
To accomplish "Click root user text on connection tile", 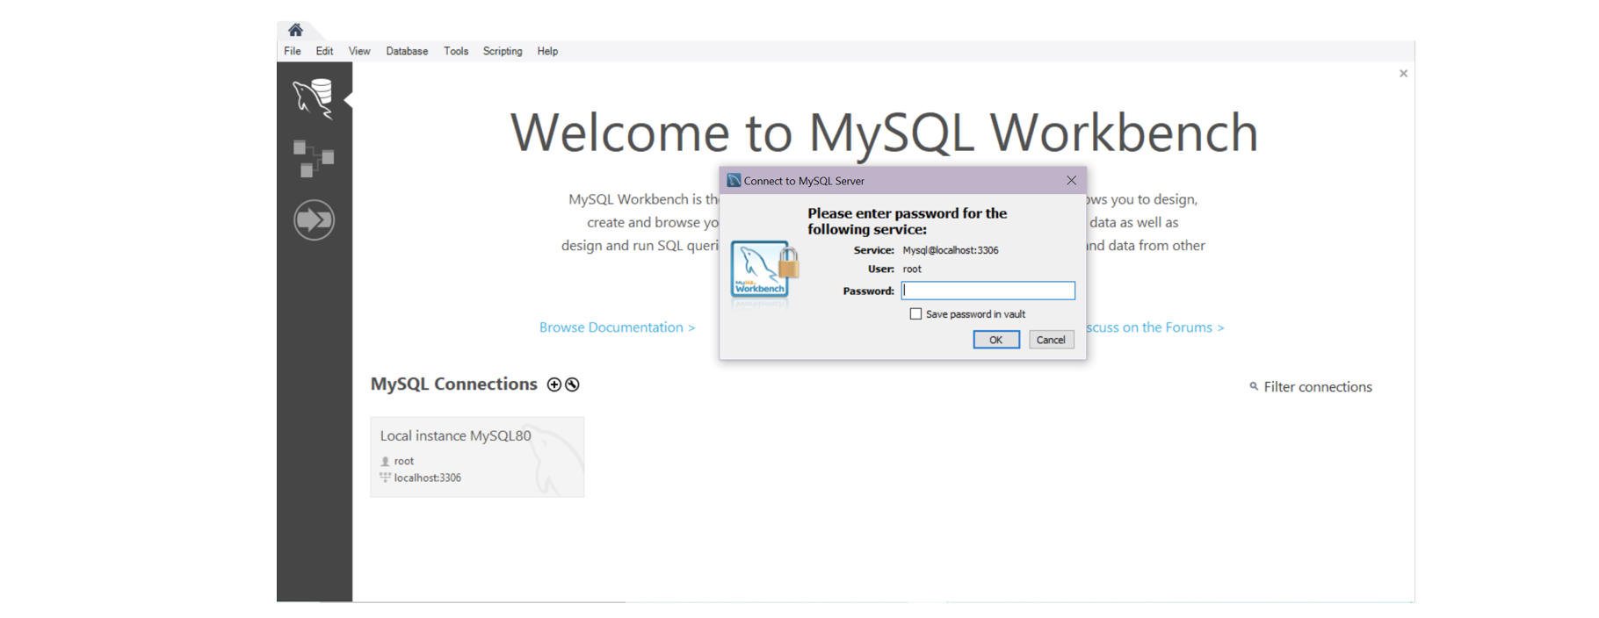I will 404,461.
